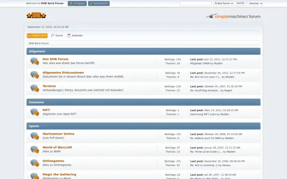
Task: Open last post Re: Addons auch für WAR
Action: coord(205,138)
